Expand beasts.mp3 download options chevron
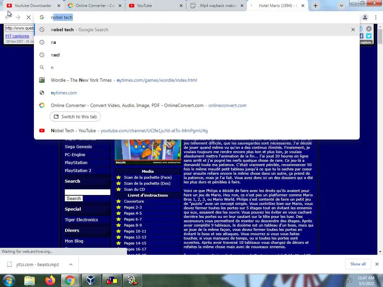This screenshot has width=383, height=287. pos(71,264)
